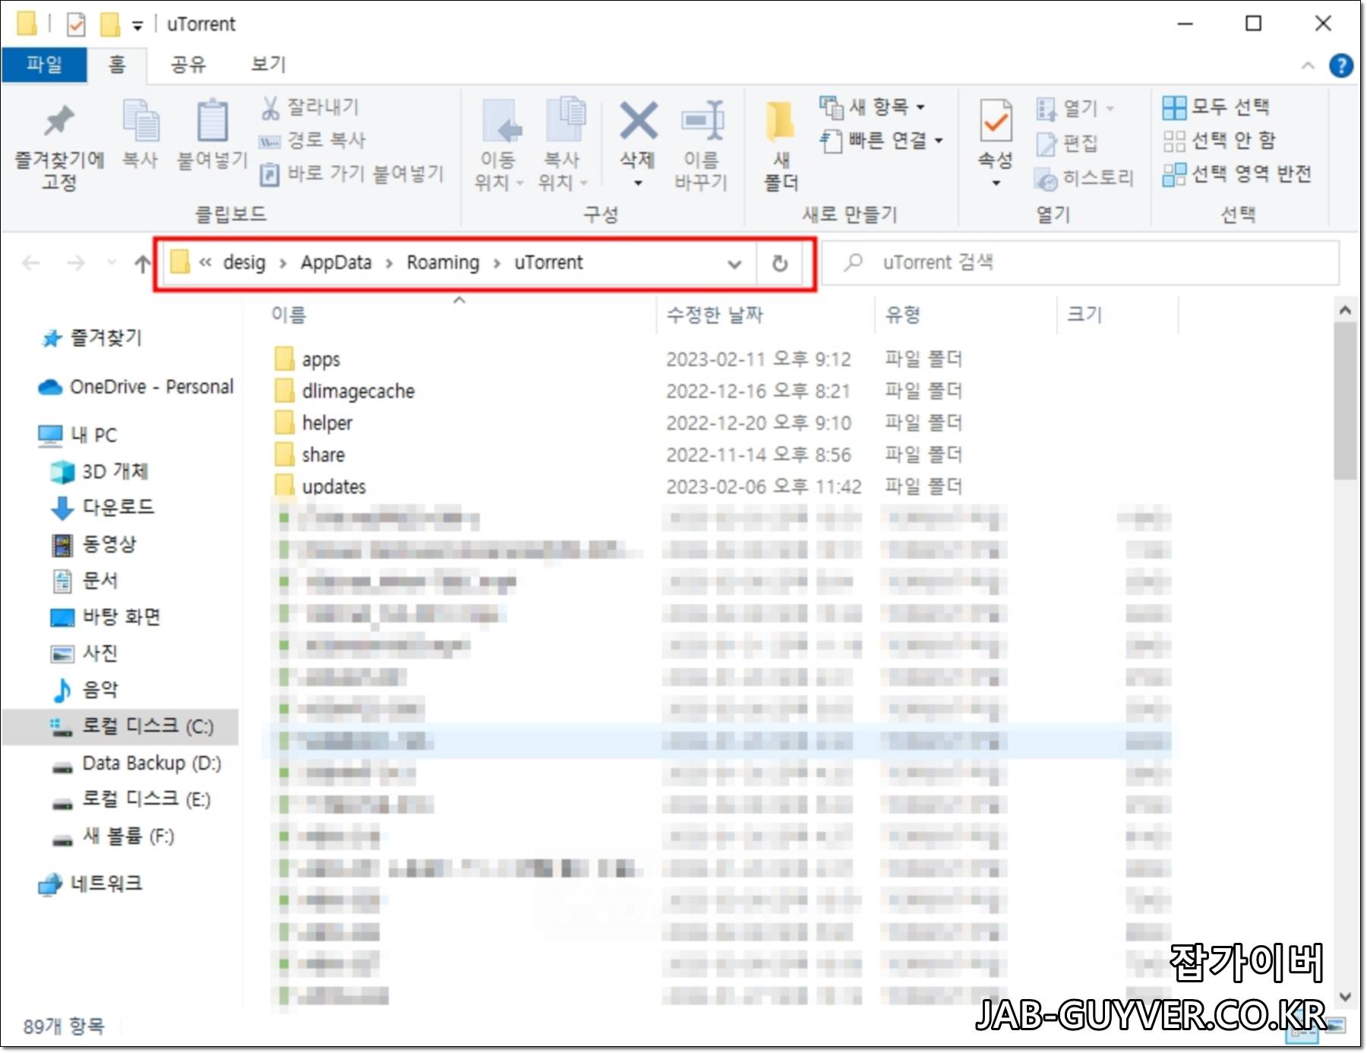Click the Edit (편집) command

tap(1067, 144)
